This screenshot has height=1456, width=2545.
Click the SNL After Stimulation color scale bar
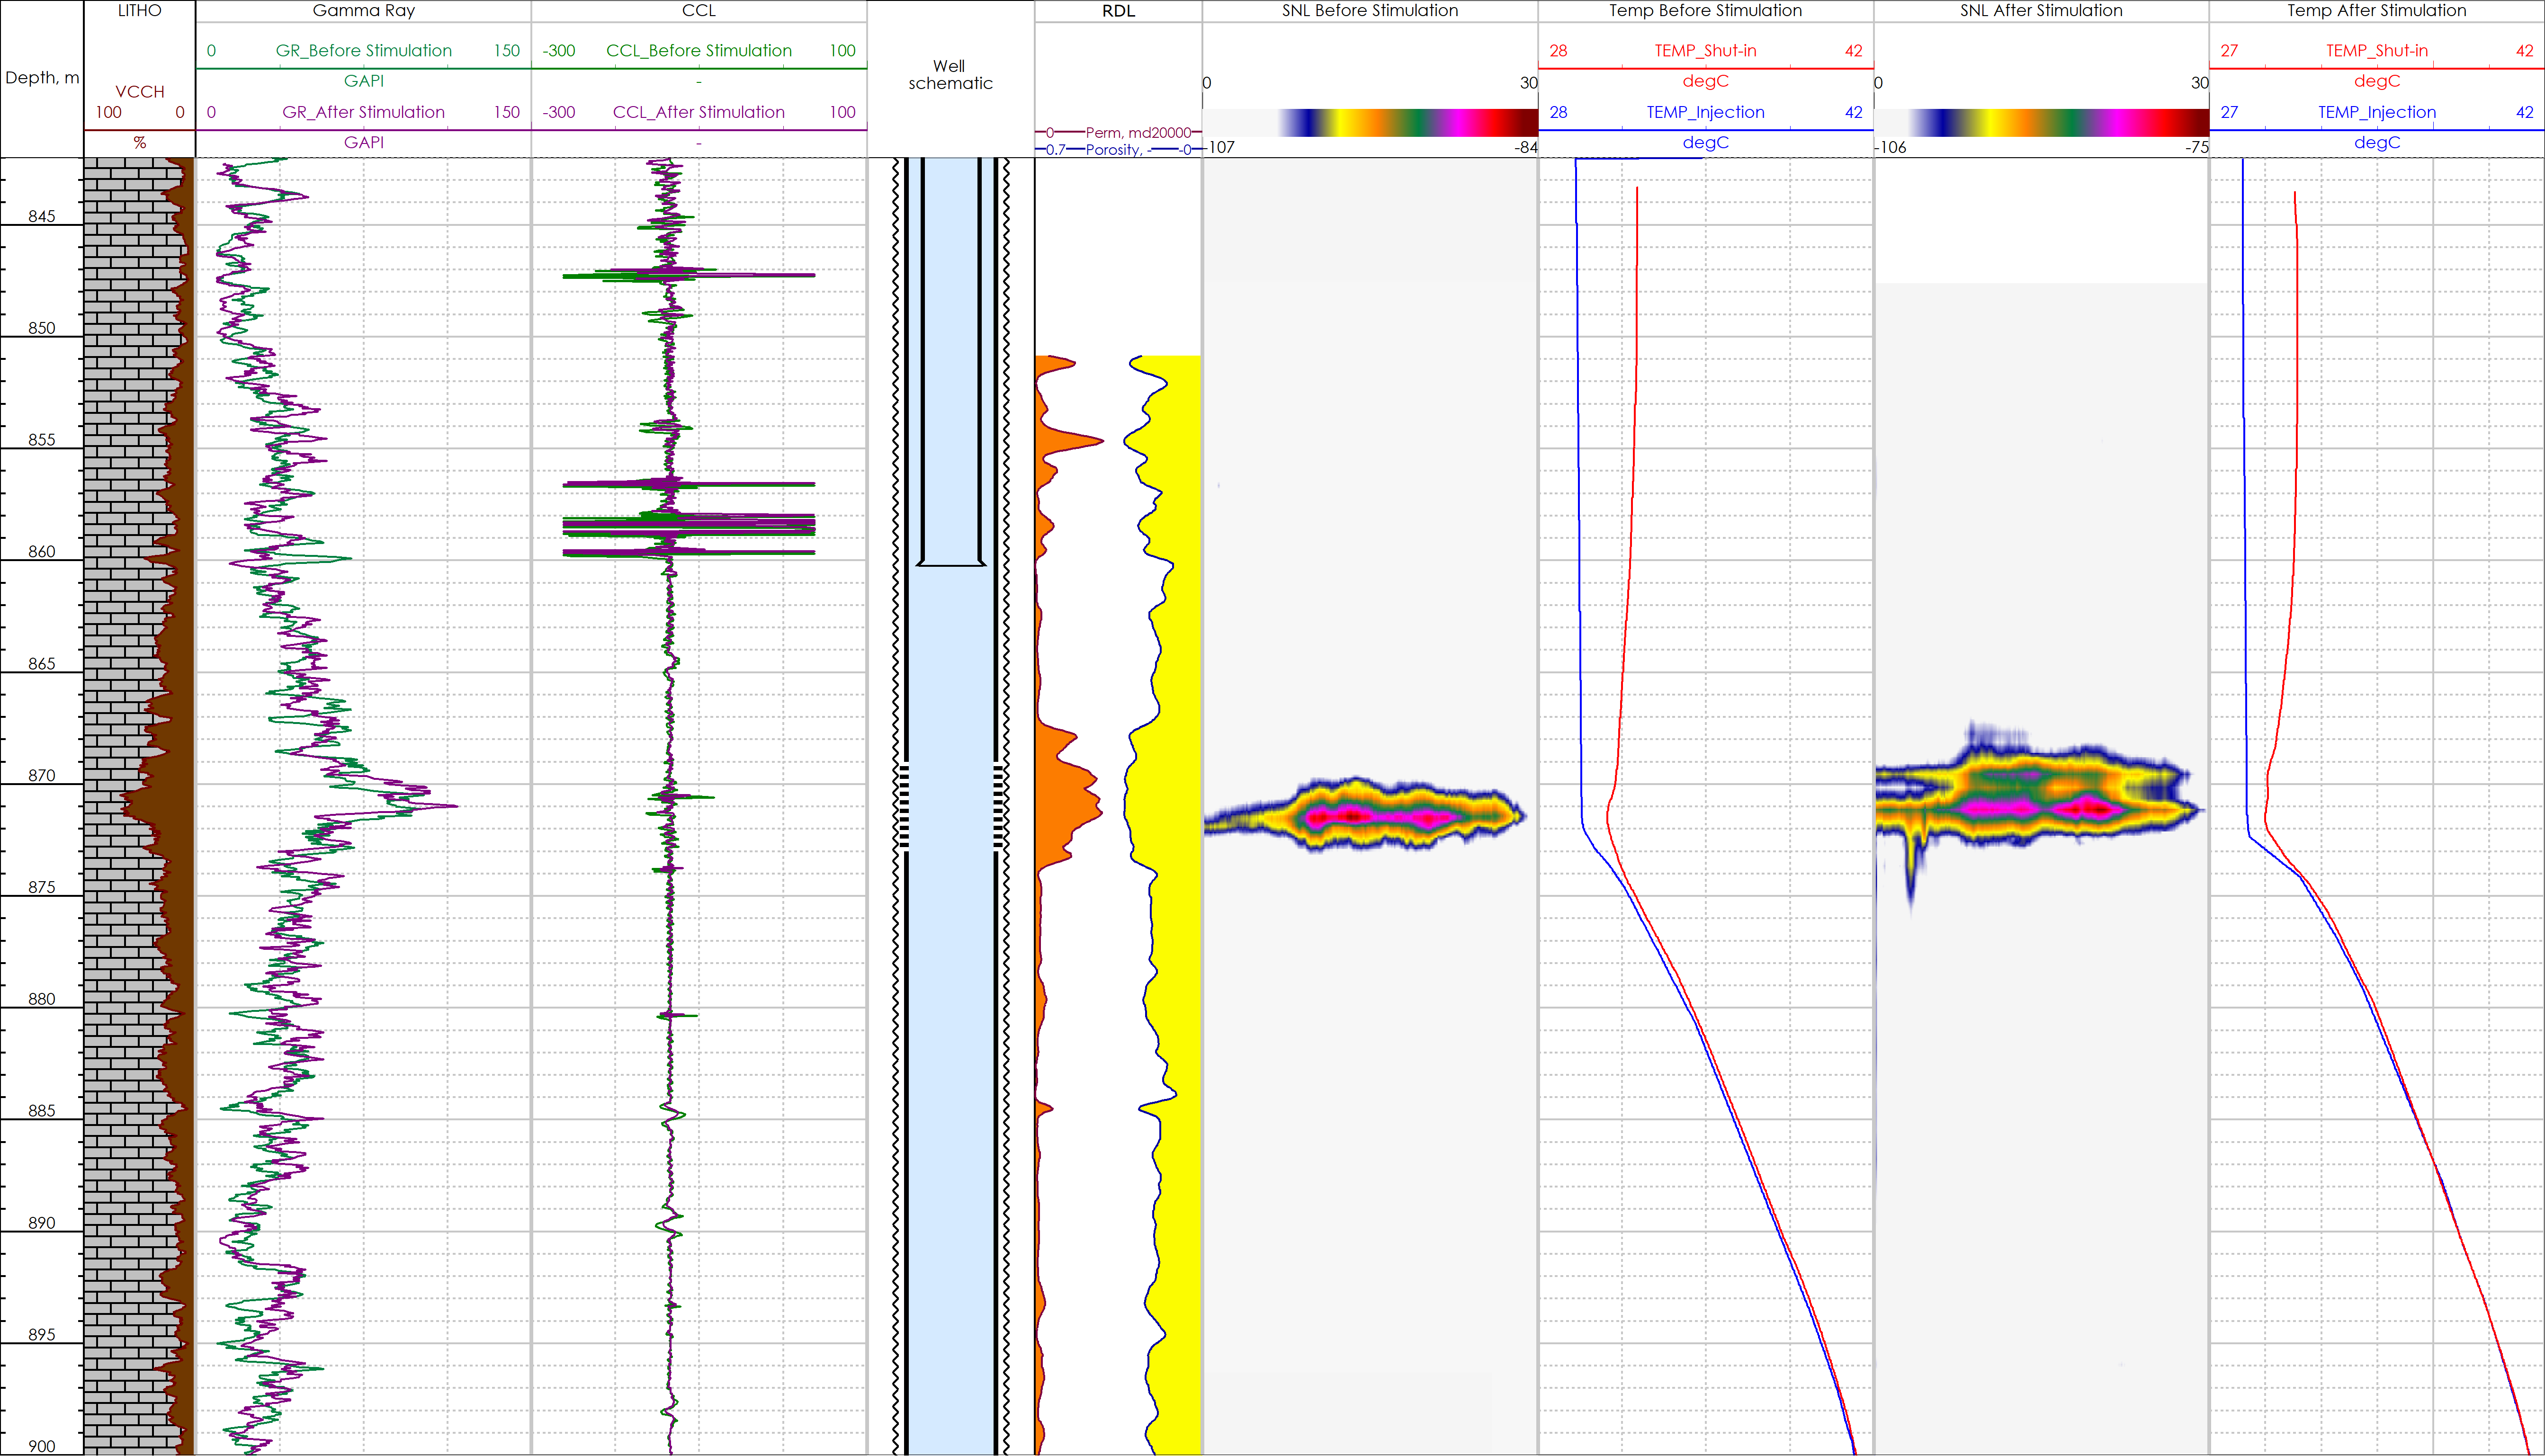[2041, 122]
